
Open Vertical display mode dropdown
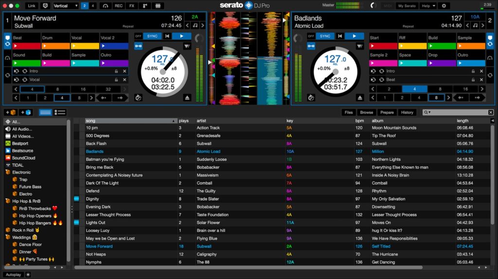[x=66, y=6]
